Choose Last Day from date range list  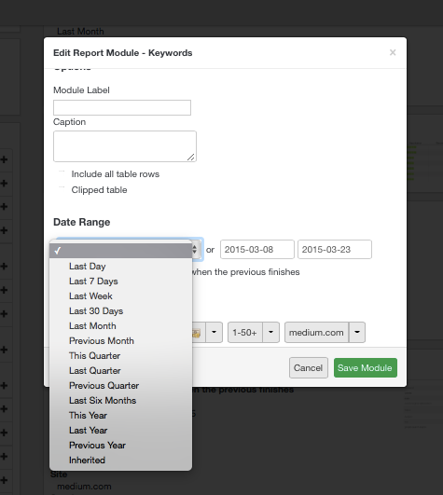(120, 266)
